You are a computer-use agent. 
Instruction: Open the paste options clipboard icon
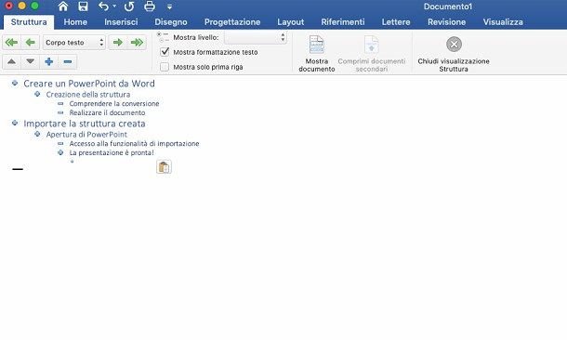(164, 167)
